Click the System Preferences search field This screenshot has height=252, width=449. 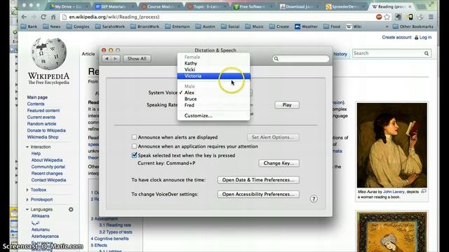pyautogui.click(x=301, y=59)
